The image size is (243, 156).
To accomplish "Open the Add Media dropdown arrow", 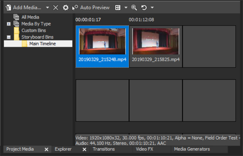I will point(47,8).
